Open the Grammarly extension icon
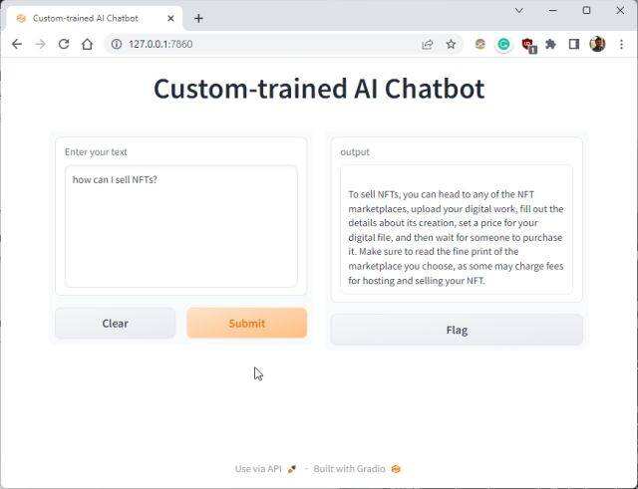The width and height of the screenshot is (638, 489). 504,44
